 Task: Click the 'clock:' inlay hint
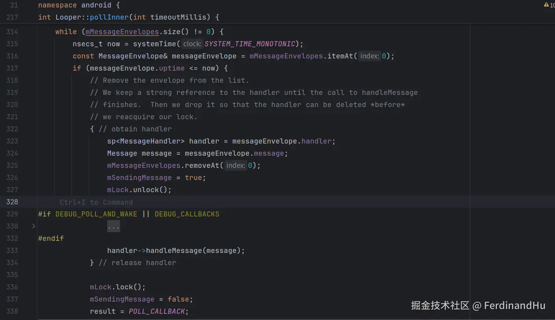point(192,44)
